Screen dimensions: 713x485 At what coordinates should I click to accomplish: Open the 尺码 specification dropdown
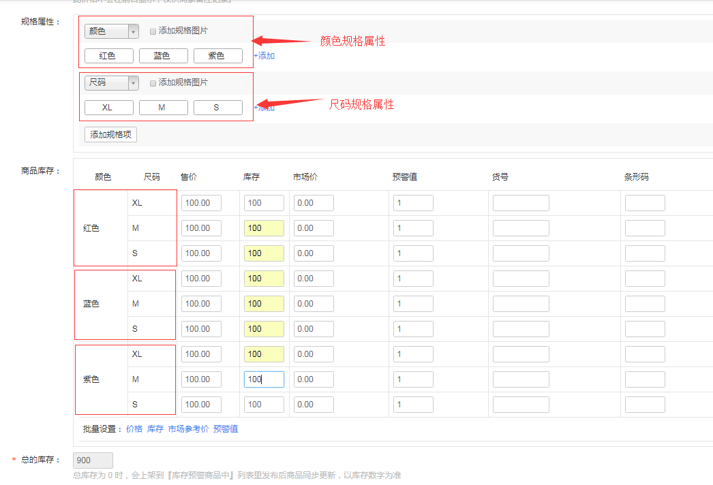pos(111,82)
